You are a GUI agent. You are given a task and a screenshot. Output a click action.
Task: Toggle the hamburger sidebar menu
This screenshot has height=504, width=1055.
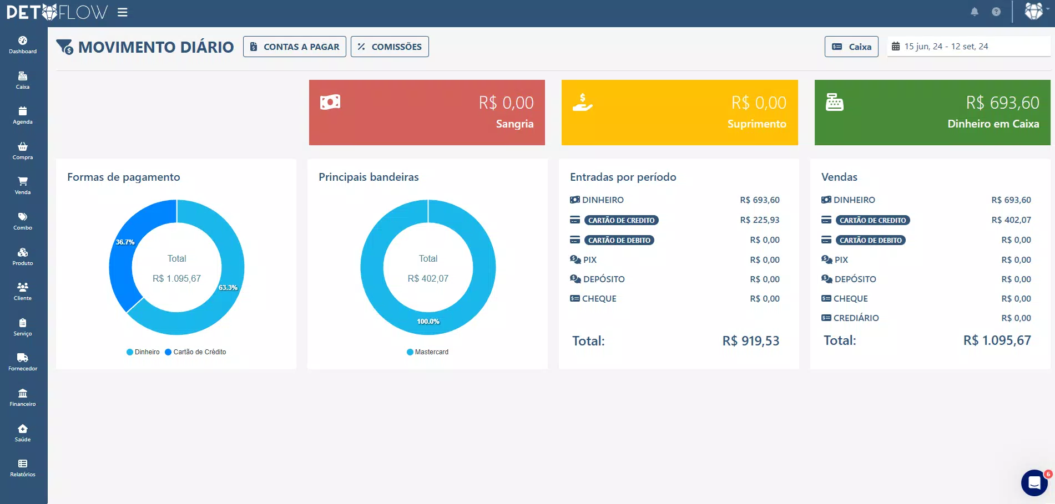[x=123, y=12]
